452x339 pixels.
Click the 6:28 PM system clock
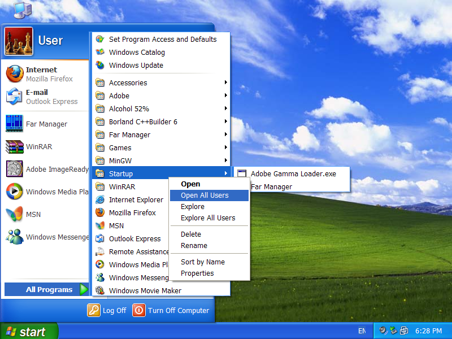point(428,331)
